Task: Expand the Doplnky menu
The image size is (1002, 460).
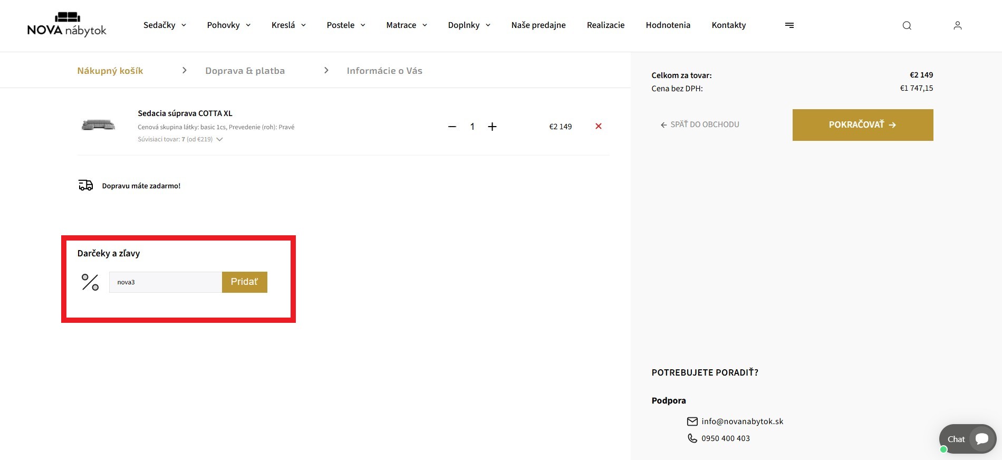Action: [469, 25]
